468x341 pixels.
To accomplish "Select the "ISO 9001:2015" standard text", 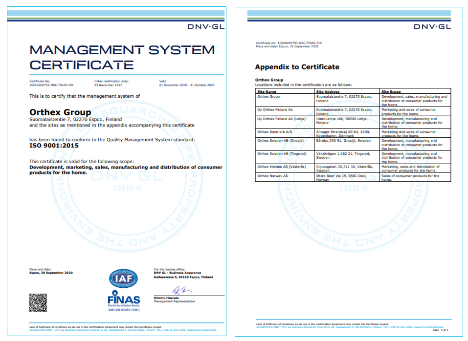I will (54, 146).
